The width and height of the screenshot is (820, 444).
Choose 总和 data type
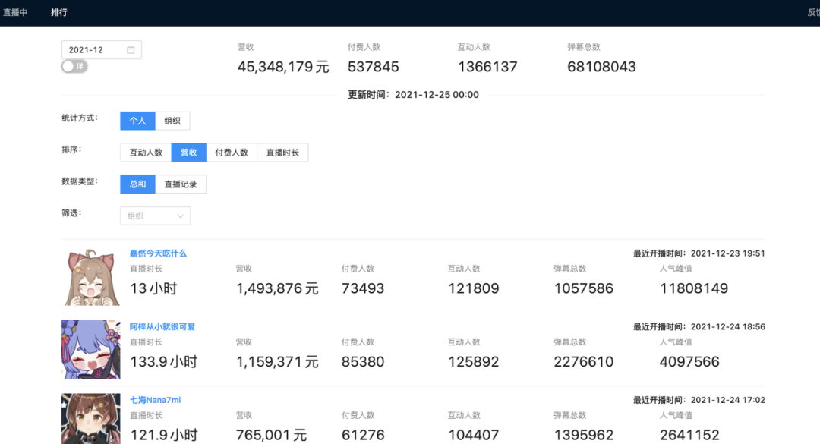(137, 184)
